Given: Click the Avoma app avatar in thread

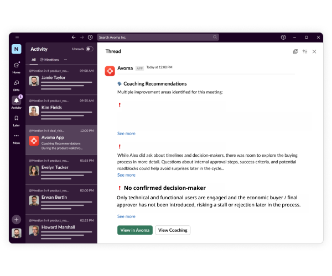Looking at the screenshot, I should (110, 71).
